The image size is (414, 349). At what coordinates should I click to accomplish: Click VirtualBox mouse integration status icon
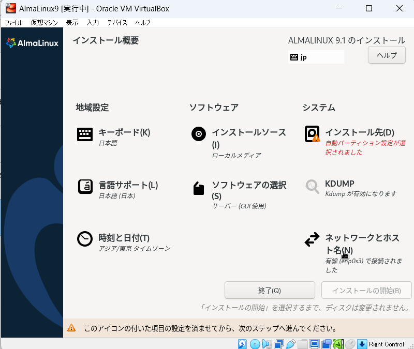pos(350,344)
